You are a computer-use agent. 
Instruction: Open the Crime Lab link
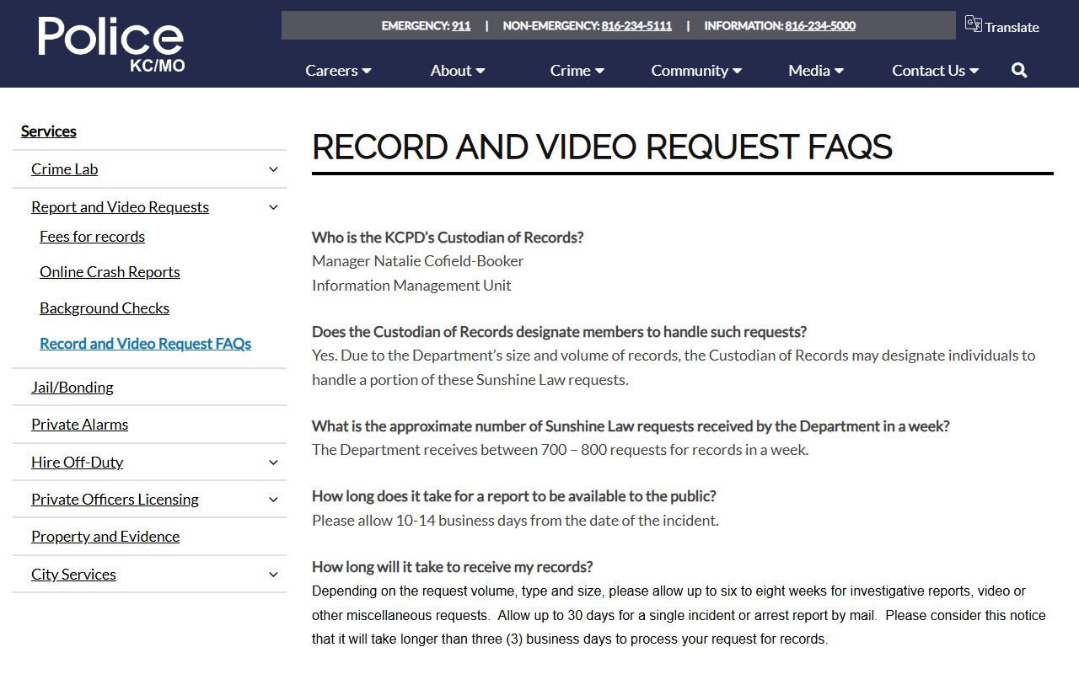[x=64, y=169]
